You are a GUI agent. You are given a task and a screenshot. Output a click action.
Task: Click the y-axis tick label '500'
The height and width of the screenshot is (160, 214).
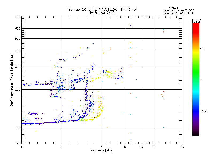[x=18, y=39]
